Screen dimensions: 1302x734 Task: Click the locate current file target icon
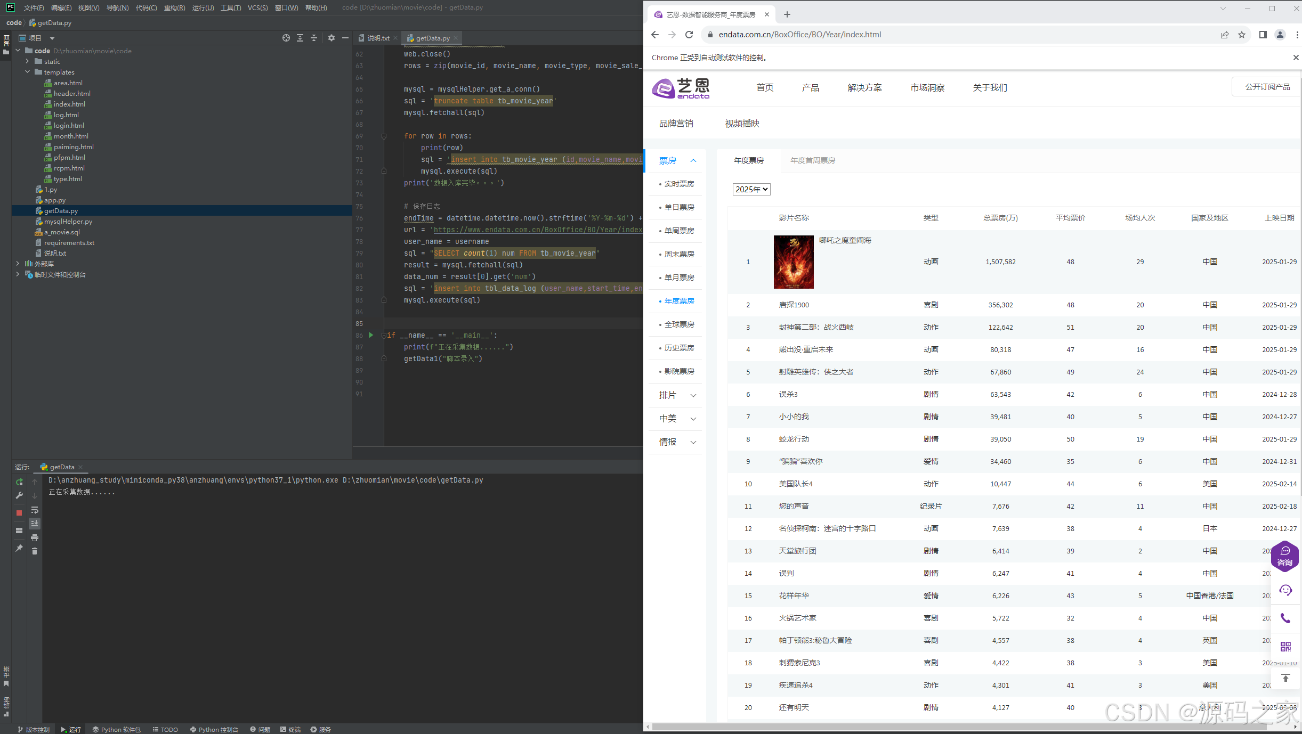[286, 38]
